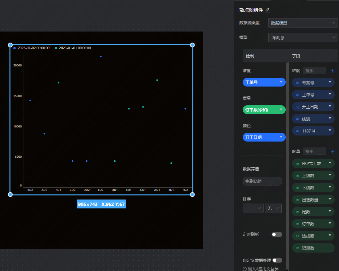Open the 订单数(求和) measure pill dropdown
The height and width of the screenshot is (271, 339).
coord(281,109)
